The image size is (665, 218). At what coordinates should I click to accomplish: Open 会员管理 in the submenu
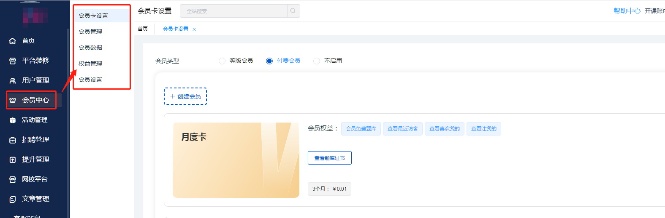tap(90, 32)
